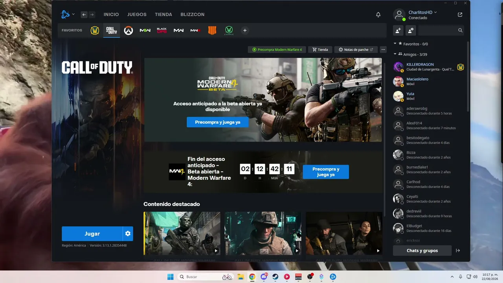This screenshot has width=503, height=283.
Task: Collapse the social panel with arrow icon
Action: tap(458, 250)
